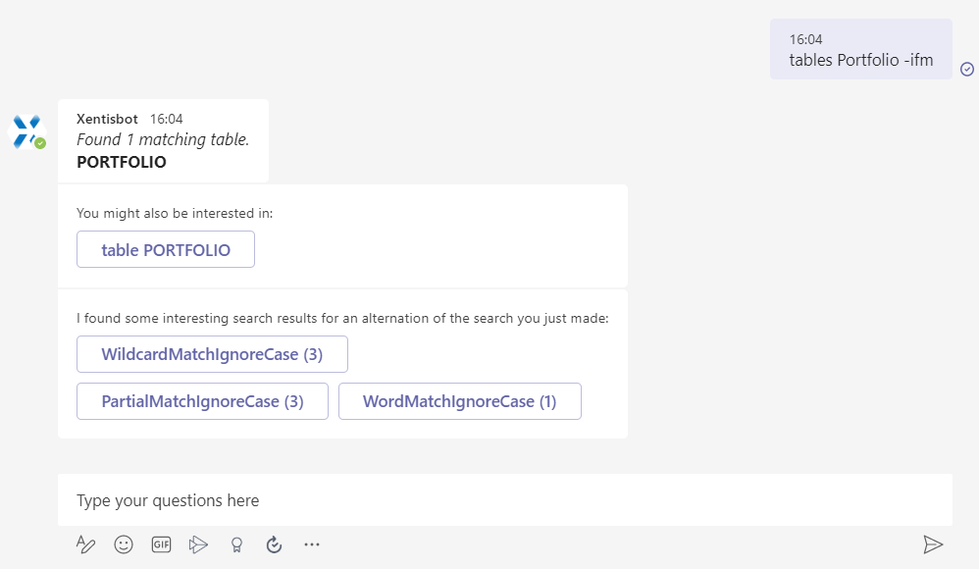979x569 pixels.
Task: Click the bold PORTFOLIO table result
Action: click(122, 162)
